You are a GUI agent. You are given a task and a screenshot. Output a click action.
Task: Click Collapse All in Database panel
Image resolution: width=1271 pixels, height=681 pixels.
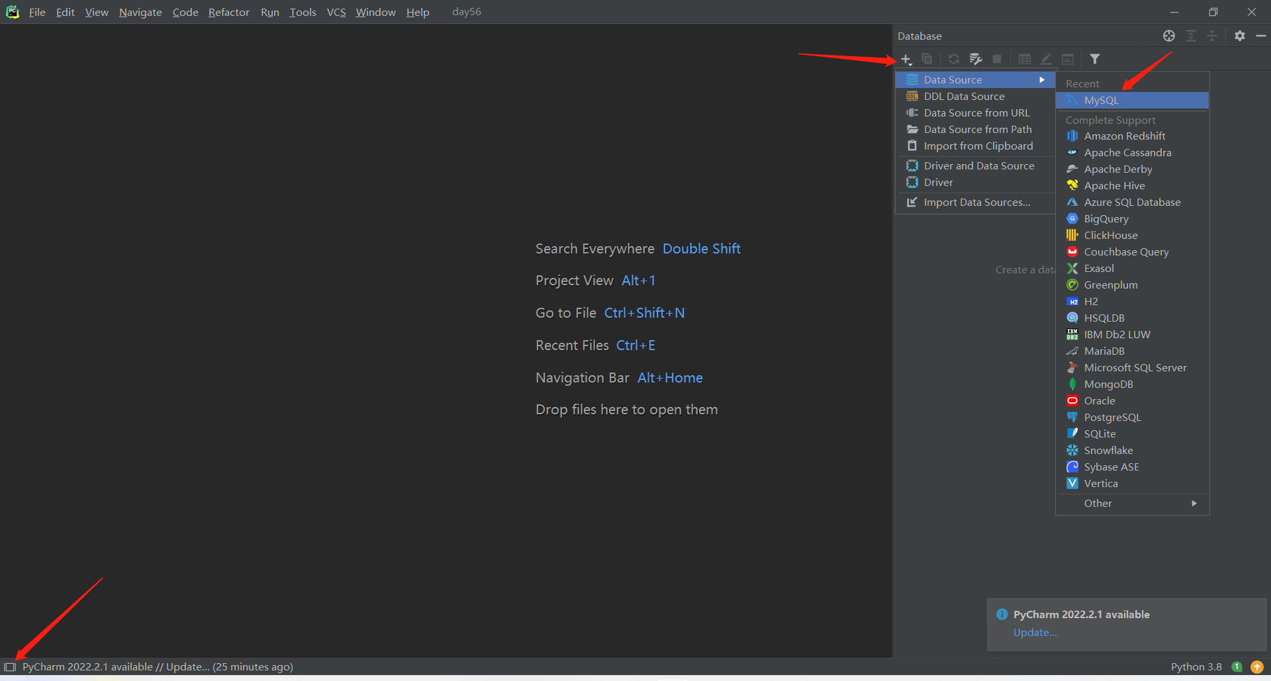(1212, 36)
